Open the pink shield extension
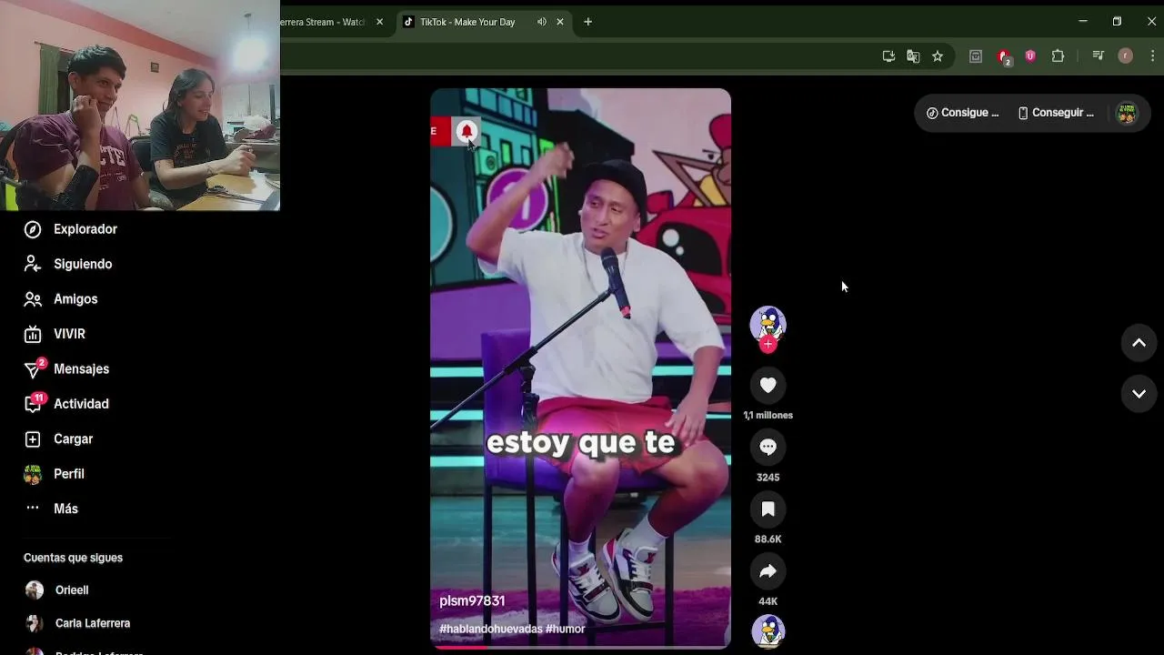1164x655 pixels. 1030,56
